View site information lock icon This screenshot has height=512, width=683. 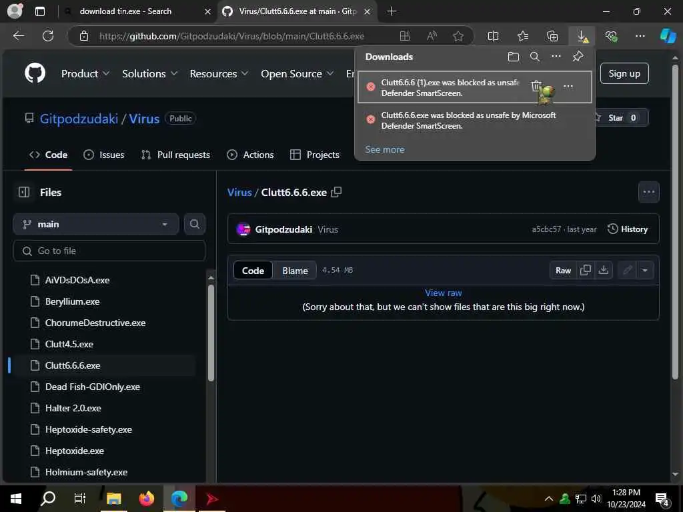[x=84, y=36]
